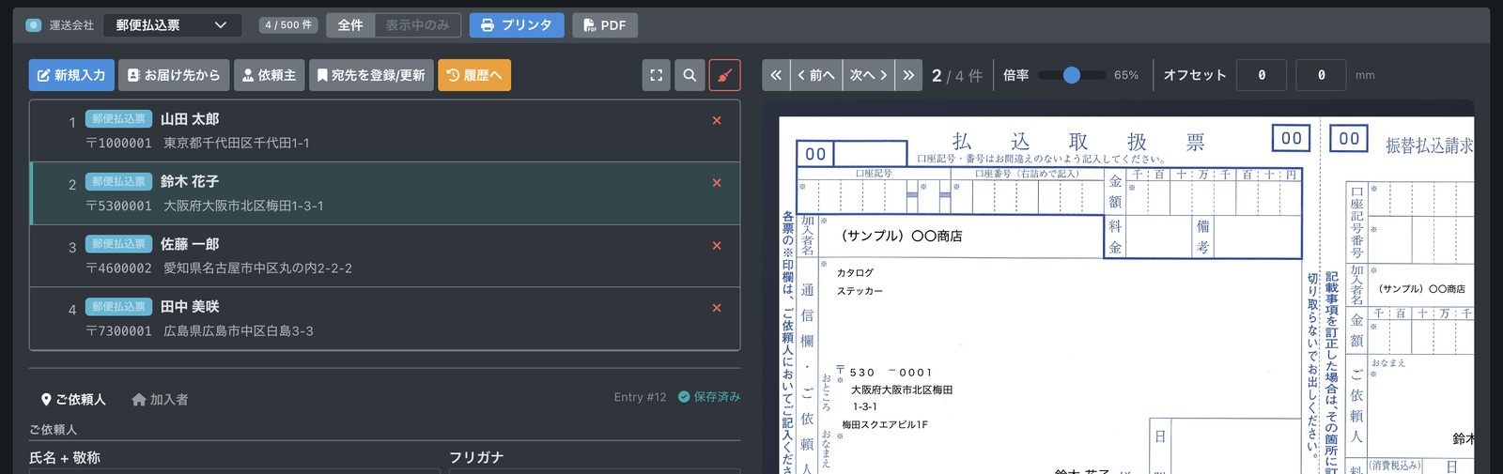The width and height of the screenshot is (1503, 474).
Task: Click the search magnifier icon
Action: pos(690,75)
